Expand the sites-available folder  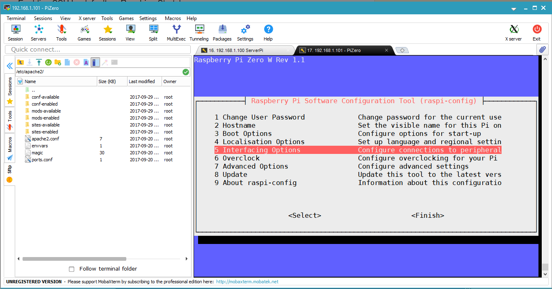tap(45, 125)
